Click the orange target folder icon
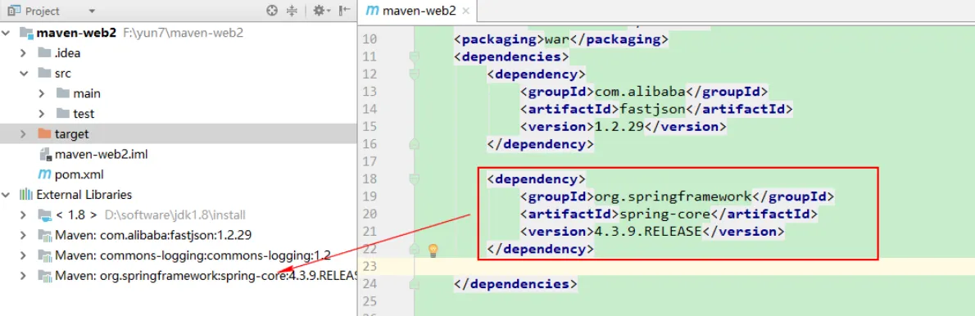 (x=43, y=133)
